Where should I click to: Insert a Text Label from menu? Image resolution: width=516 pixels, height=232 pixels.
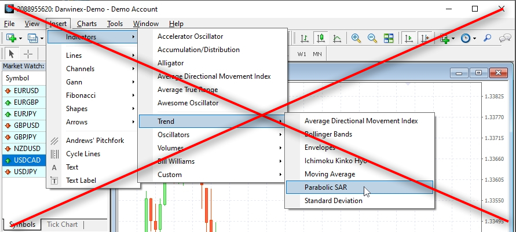tap(93, 181)
